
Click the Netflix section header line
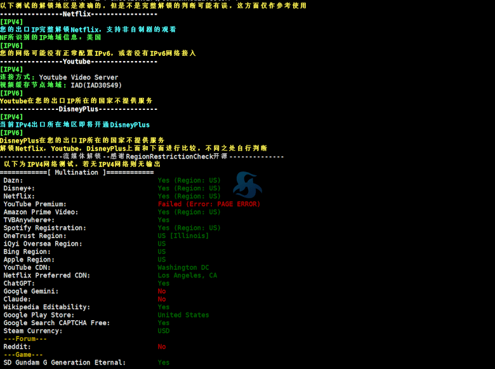pos(79,14)
